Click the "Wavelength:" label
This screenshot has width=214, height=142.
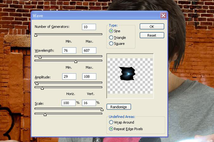44,50
